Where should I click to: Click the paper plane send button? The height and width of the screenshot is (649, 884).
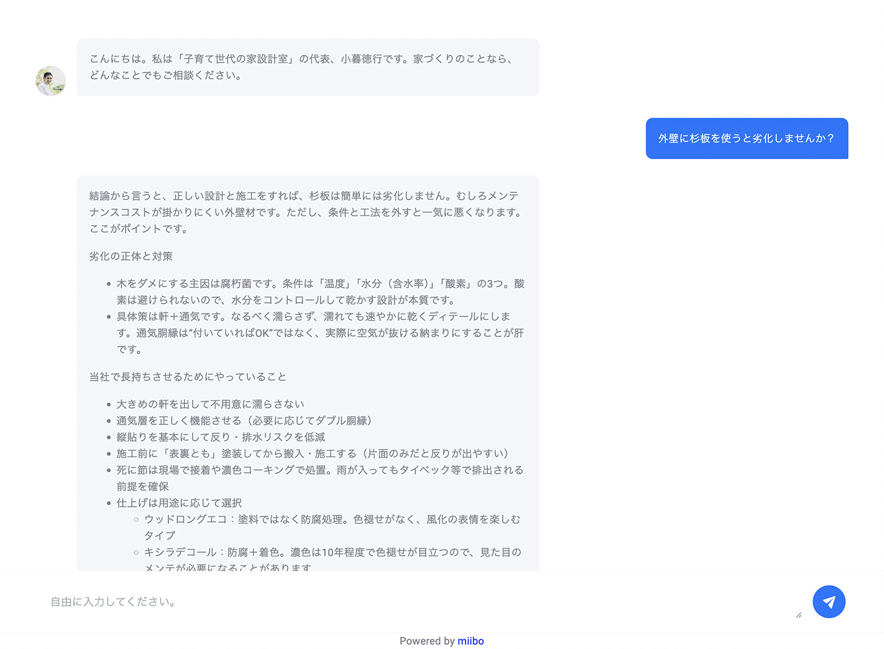[x=829, y=601]
